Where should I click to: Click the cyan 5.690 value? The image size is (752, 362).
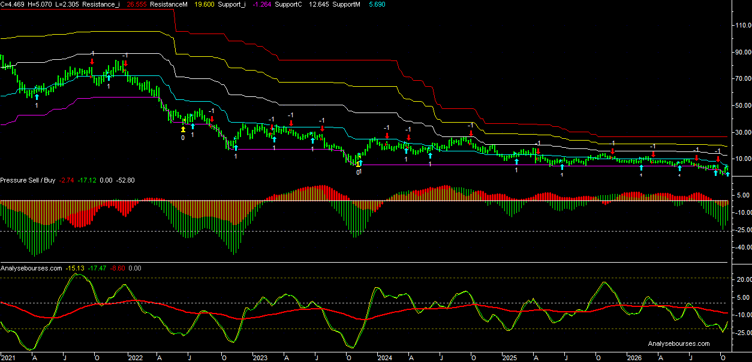[x=378, y=4]
